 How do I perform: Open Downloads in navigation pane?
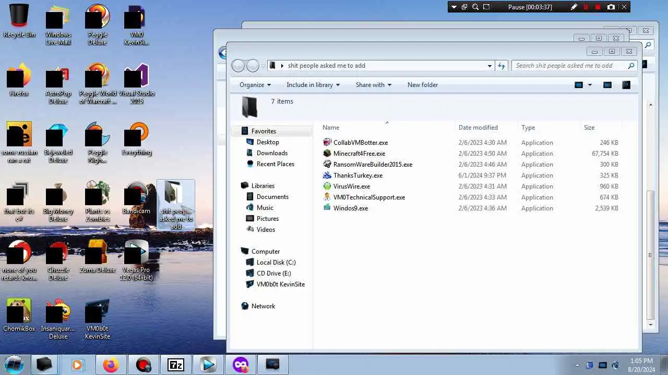(x=267, y=153)
